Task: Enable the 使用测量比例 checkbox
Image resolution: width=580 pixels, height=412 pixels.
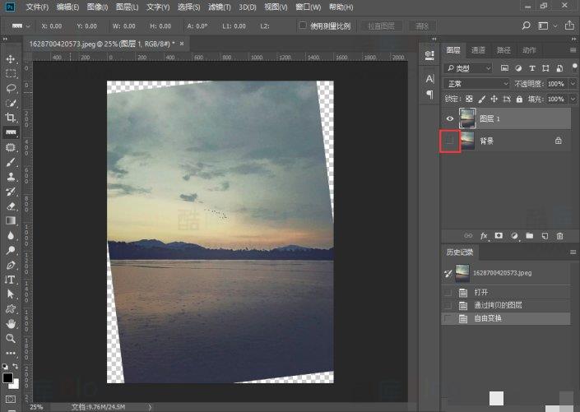Action: (303, 25)
